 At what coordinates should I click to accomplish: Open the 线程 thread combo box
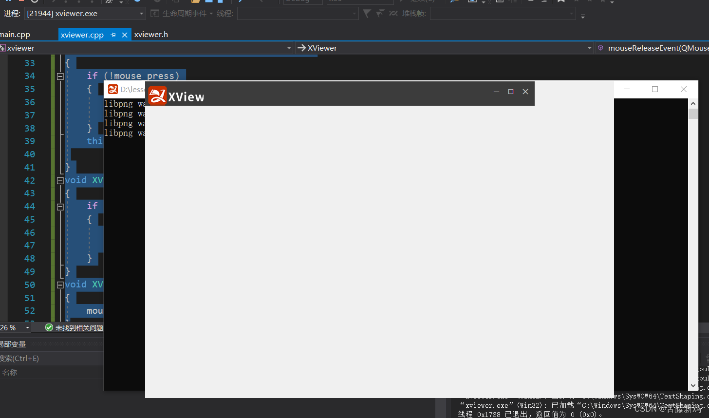tap(298, 14)
